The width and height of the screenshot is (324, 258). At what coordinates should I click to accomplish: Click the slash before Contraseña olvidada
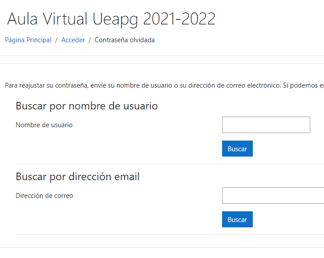pos(90,40)
